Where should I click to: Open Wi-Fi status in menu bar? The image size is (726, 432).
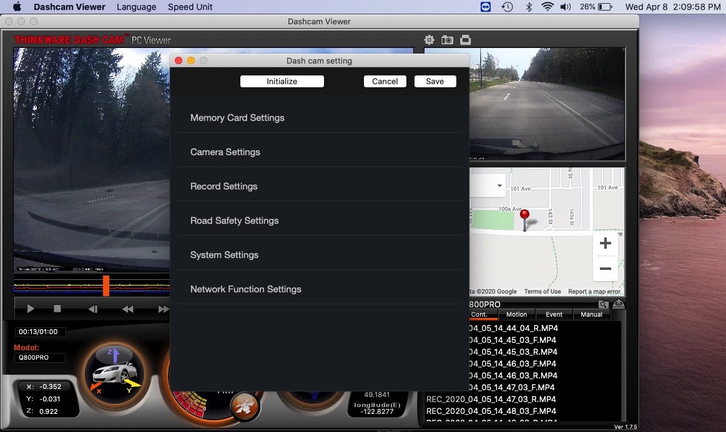(x=547, y=7)
